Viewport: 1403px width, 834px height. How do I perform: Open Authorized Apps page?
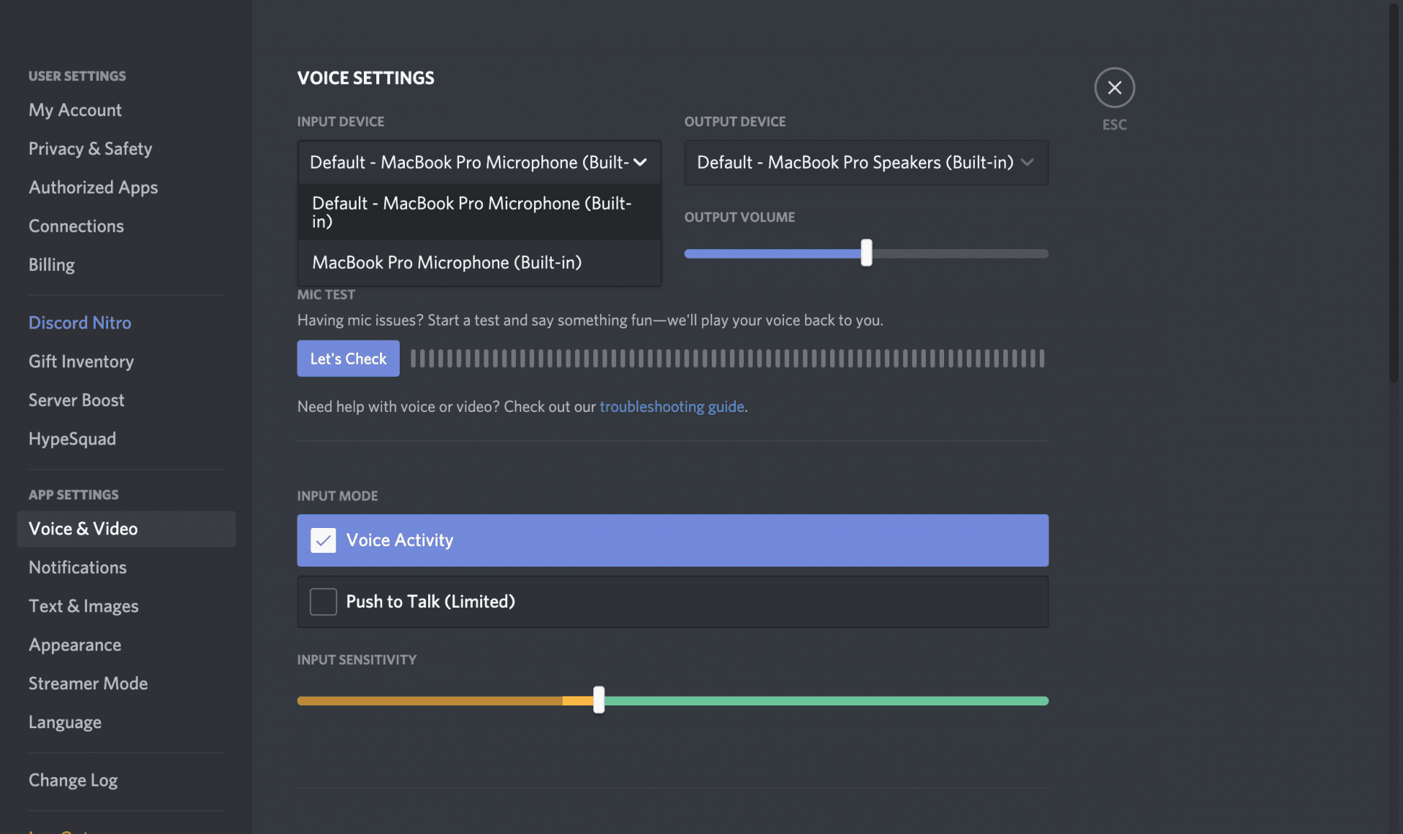tap(93, 187)
